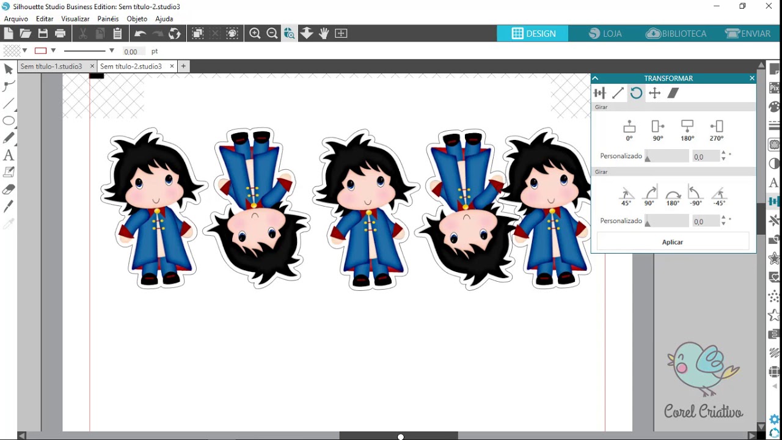Undo the last action
Image resolution: width=782 pixels, height=440 pixels.
[x=140, y=34]
